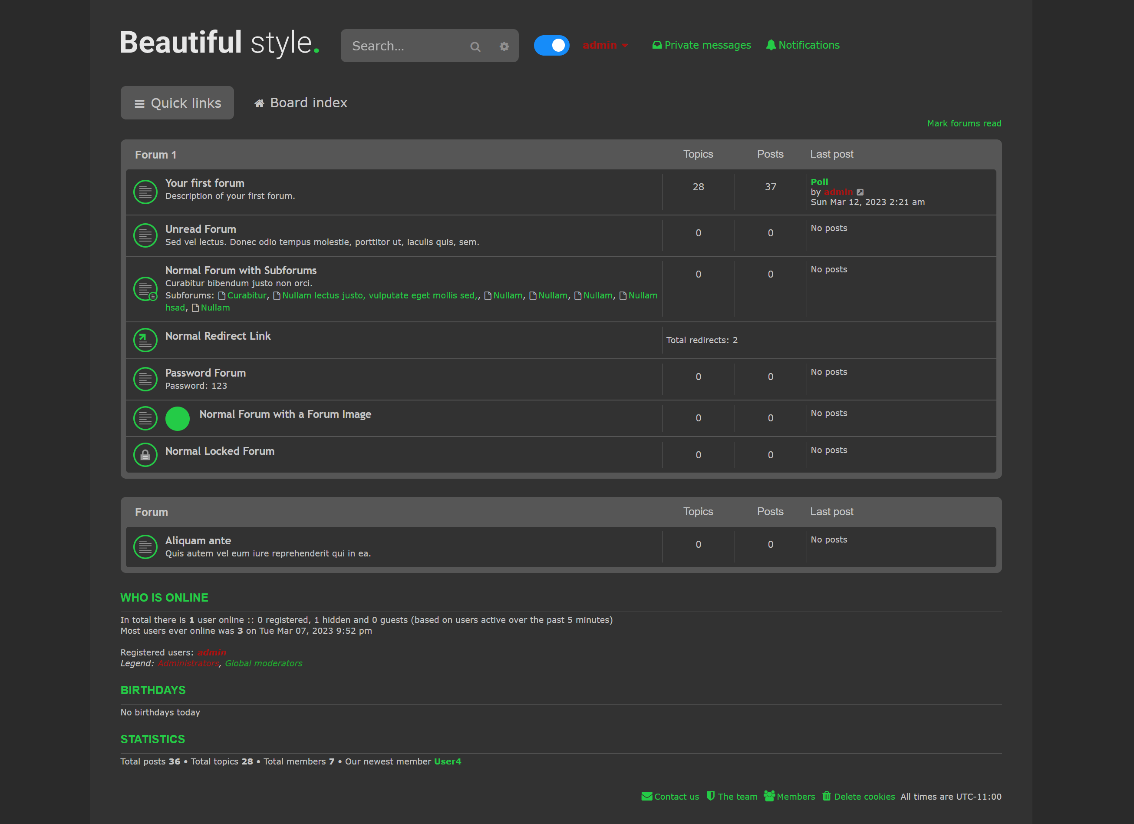Screen dimensions: 1134x824
Task: Click the subforums forum status icon
Action: point(145,289)
